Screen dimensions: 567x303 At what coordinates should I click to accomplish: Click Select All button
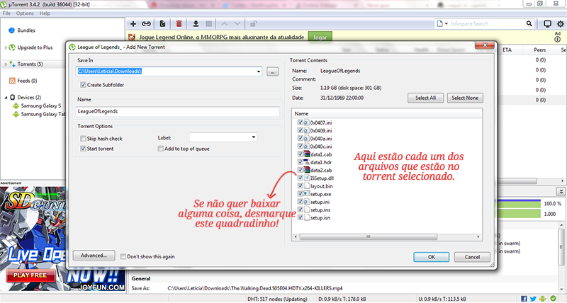pos(425,98)
